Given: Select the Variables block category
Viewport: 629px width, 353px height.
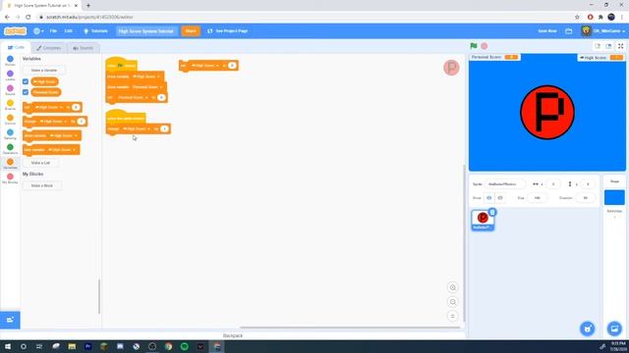Looking at the screenshot, I should [10, 164].
